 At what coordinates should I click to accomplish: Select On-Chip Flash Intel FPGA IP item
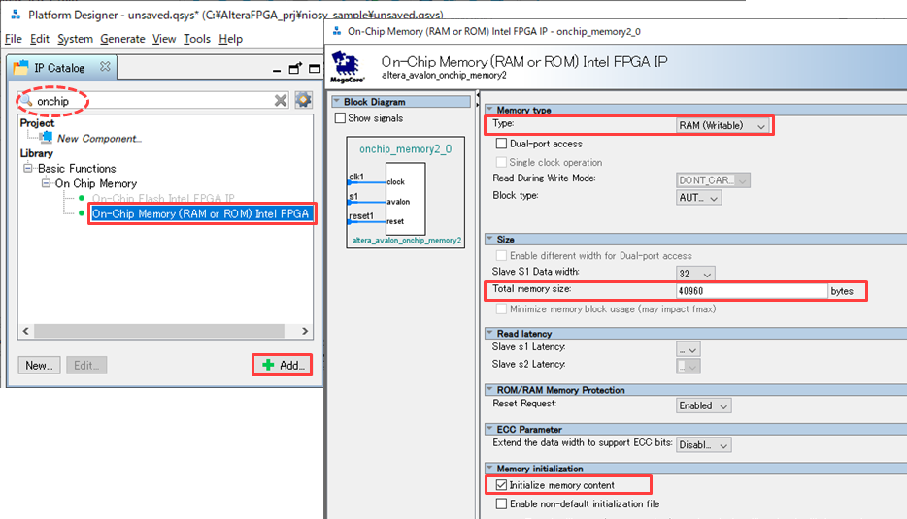point(163,198)
